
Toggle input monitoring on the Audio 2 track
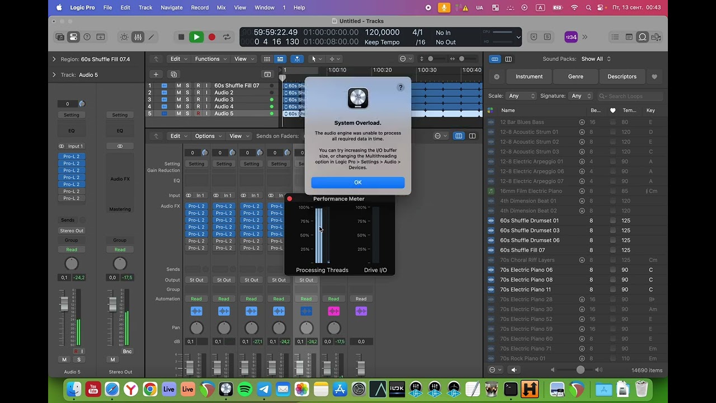point(206,92)
